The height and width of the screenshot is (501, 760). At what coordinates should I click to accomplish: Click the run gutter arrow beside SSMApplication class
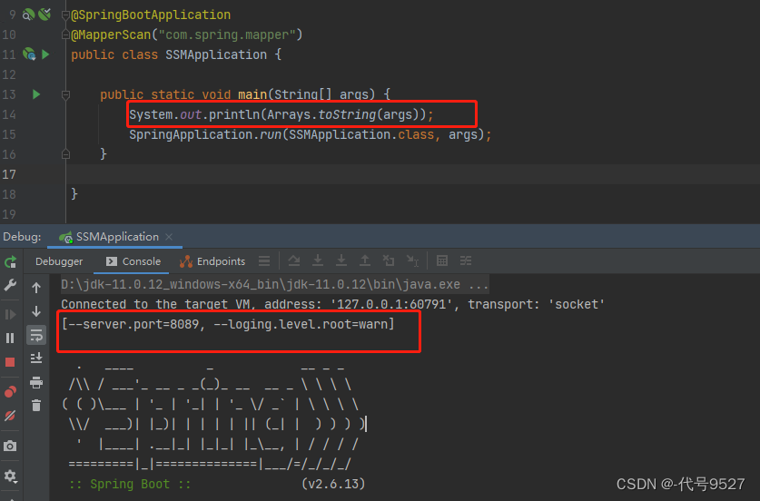pos(45,54)
